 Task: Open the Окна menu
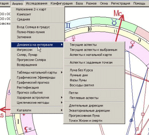point(104,4)
